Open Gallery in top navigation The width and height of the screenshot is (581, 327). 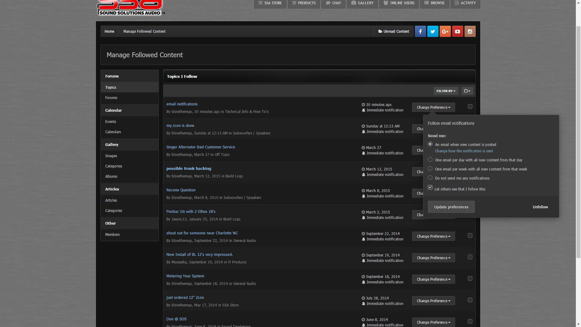pyautogui.click(x=362, y=3)
